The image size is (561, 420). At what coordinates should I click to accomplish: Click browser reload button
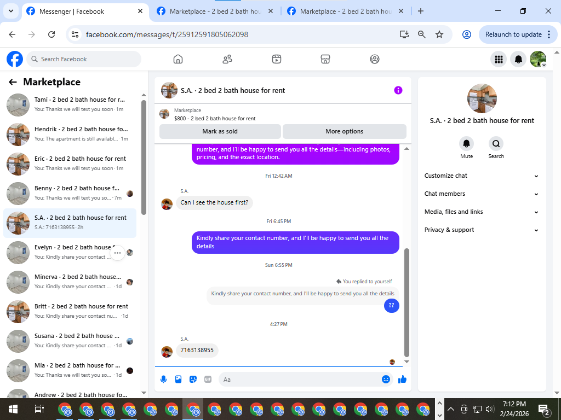click(51, 34)
